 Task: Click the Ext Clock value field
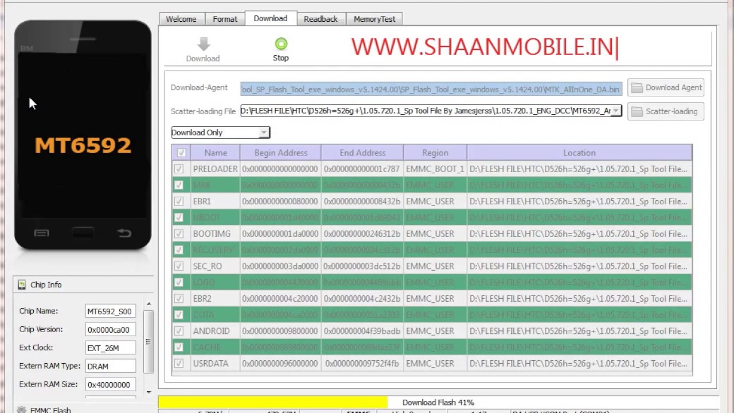110,348
